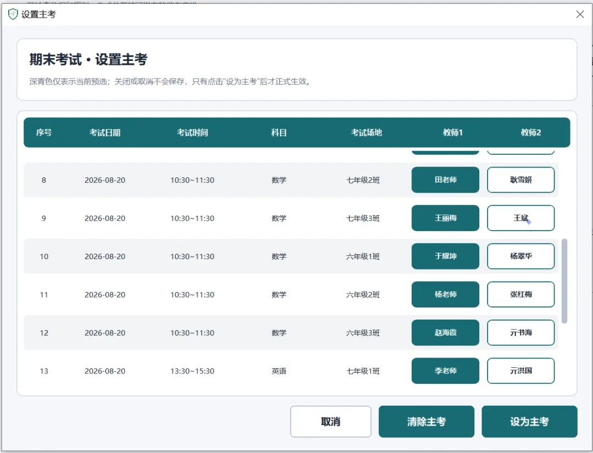
Task: Click the 考试日期 column header
Action: point(105,132)
